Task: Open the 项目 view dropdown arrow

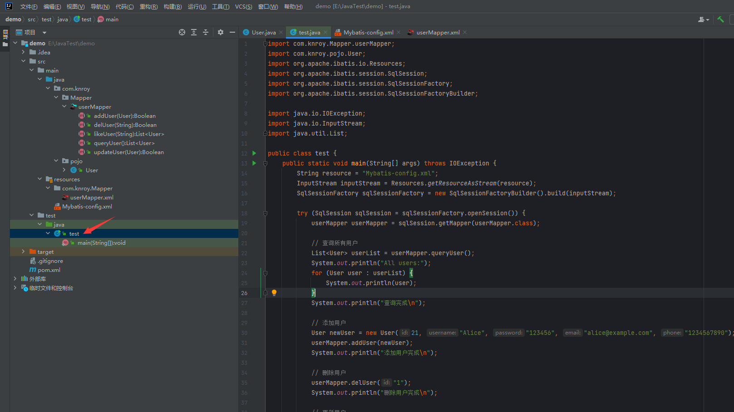Action: pyautogui.click(x=44, y=33)
